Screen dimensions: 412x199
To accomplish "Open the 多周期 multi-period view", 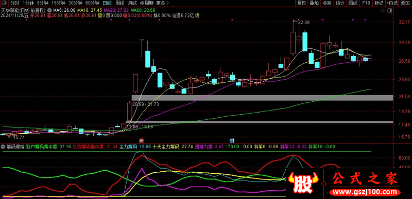I will point(146,3).
